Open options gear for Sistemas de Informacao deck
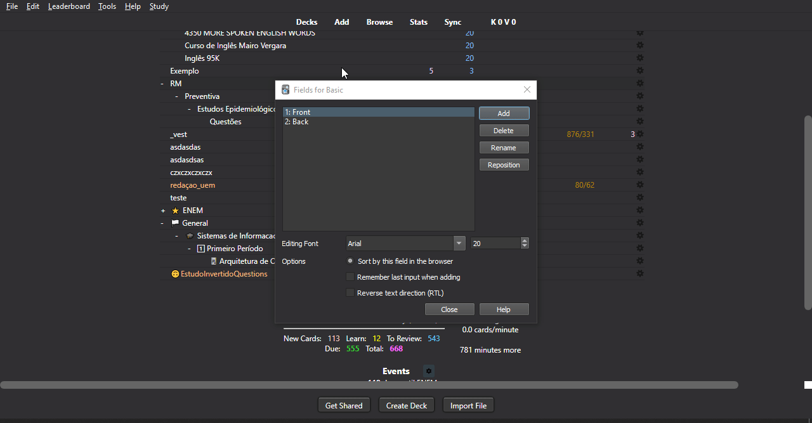812x423 pixels. [640, 236]
